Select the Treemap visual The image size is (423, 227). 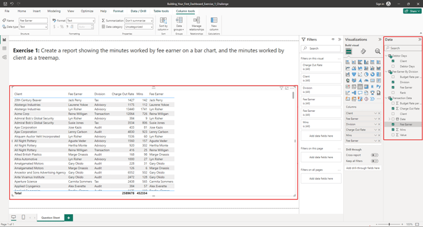tap(379, 74)
